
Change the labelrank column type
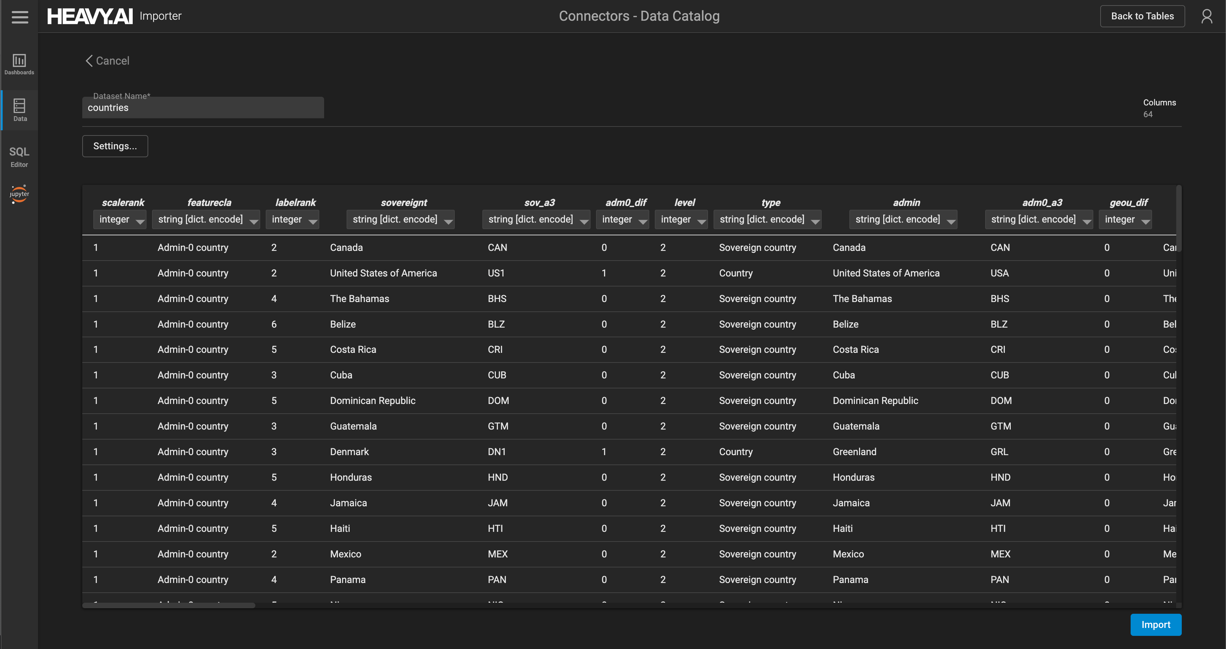click(292, 219)
